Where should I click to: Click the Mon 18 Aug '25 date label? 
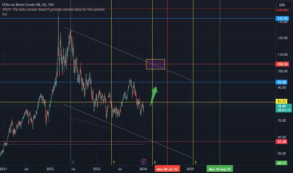click(x=219, y=169)
